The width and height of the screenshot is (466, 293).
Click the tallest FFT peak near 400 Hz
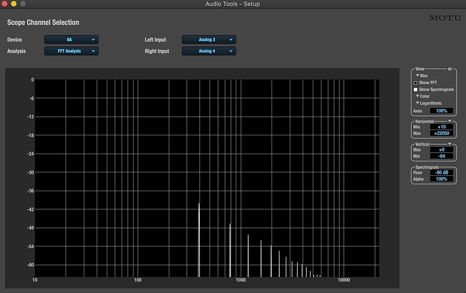pyautogui.click(x=199, y=240)
